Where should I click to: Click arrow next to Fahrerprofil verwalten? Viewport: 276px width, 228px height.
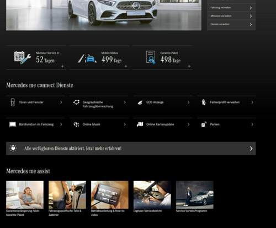tap(252, 102)
